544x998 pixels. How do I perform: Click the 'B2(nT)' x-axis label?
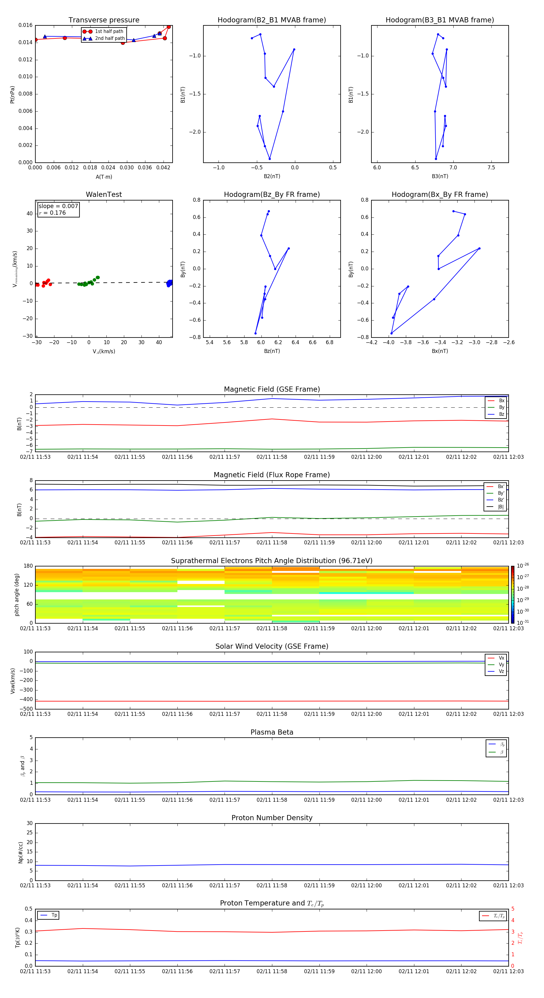pos(272,176)
